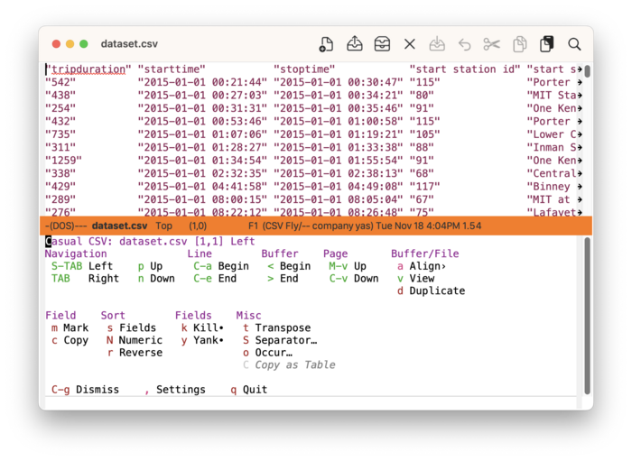Select C-v page Down command

point(354,279)
